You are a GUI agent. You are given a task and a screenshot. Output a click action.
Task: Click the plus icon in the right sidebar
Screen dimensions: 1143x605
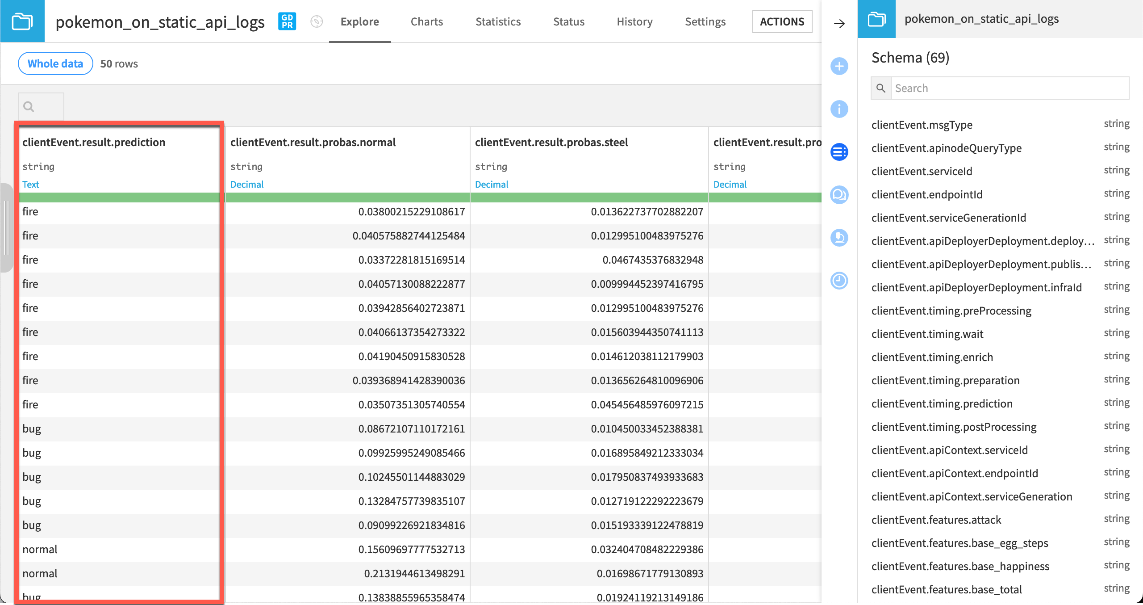(x=839, y=66)
